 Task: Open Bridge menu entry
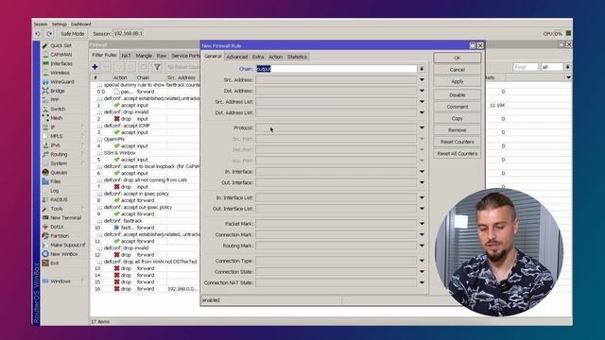(57, 91)
